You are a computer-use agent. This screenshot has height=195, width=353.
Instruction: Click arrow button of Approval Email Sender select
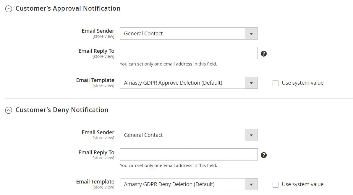(x=251, y=34)
